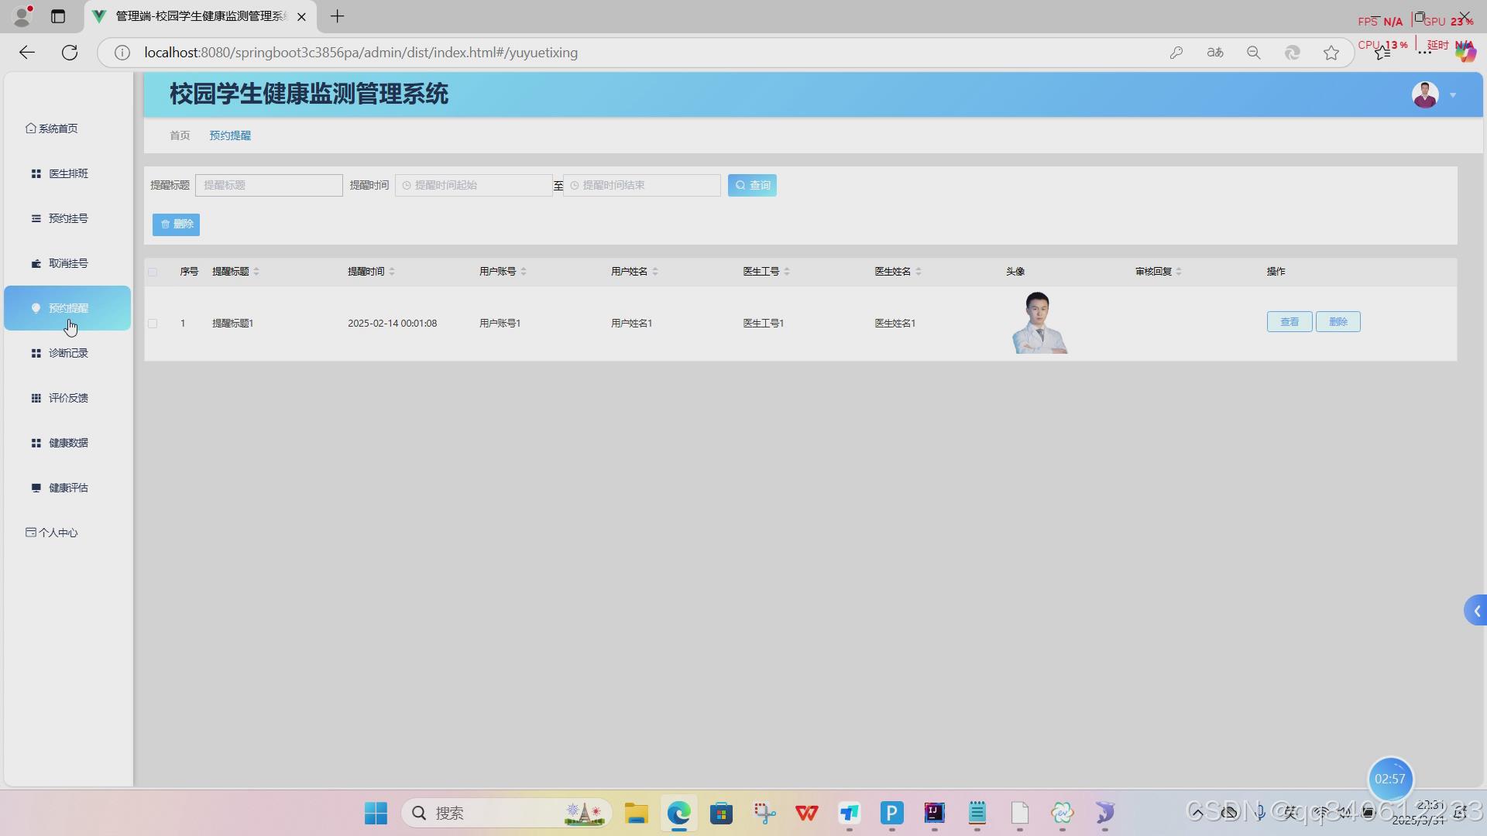Click the 02:57 floating timer bubble
The width and height of the screenshot is (1487, 836).
[x=1390, y=779]
